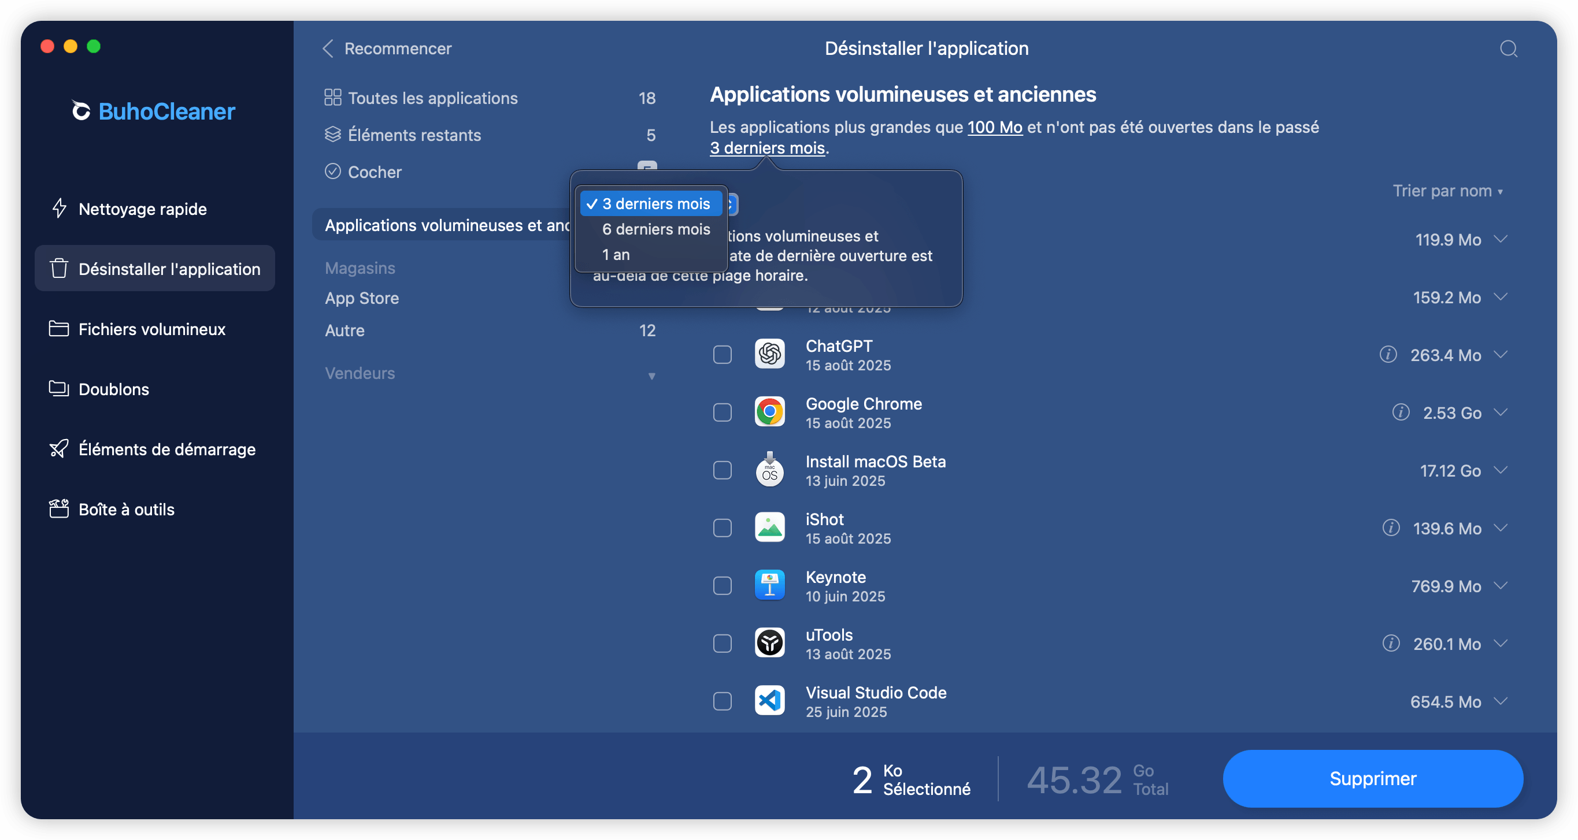
Task: Check the ChatGPT checkbox
Action: tap(722, 355)
